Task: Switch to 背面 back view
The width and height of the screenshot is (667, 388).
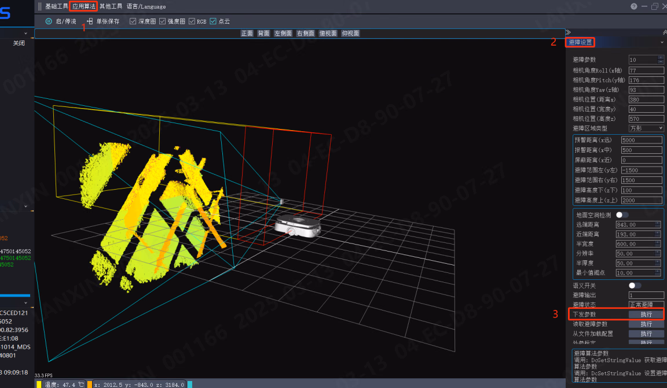Action: click(264, 33)
